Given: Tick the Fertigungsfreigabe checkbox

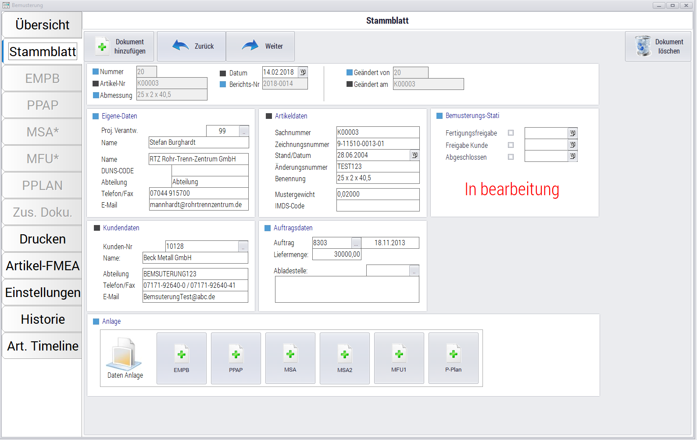Looking at the screenshot, I should pyautogui.click(x=511, y=133).
